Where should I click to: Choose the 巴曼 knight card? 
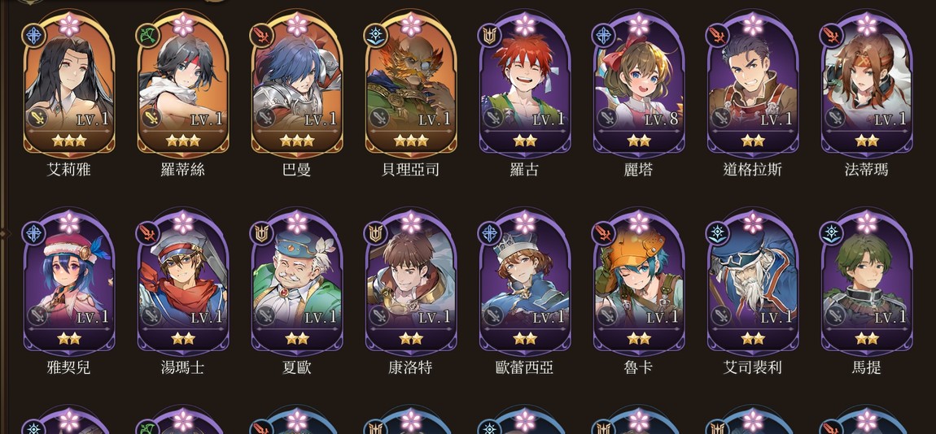(297, 86)
